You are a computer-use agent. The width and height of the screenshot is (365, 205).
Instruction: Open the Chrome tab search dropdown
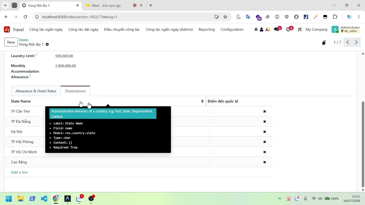5,5
